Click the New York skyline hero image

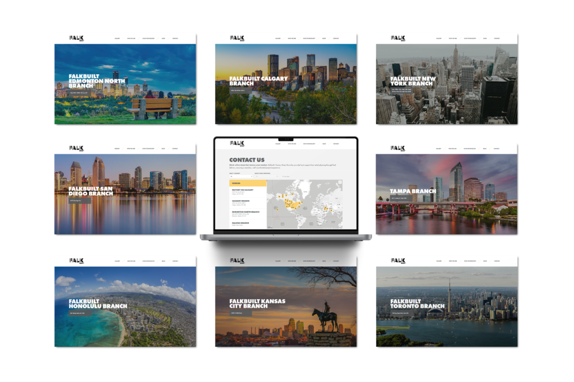[x=447, y=84]
